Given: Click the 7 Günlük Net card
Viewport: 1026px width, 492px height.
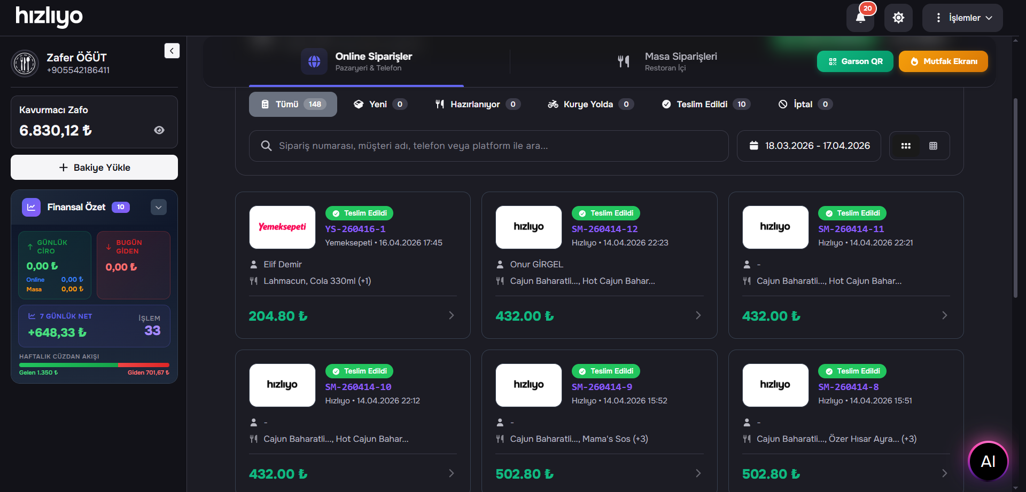Looking at the screenshot, I should pos(94,326).
